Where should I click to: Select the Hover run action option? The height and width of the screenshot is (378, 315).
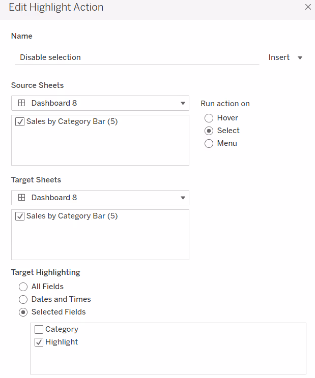click(209, 118)
